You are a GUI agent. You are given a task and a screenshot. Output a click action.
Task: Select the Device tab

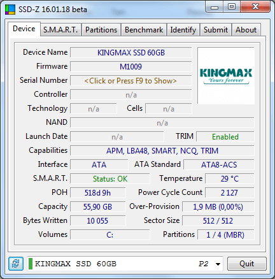24,29
